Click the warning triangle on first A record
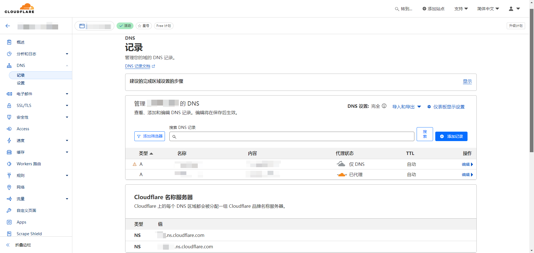The image size is (534, 253). [135, 164]
